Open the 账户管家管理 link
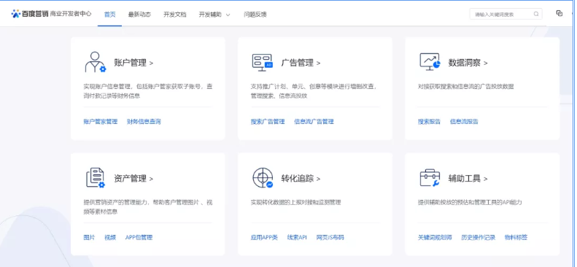Screen dimensions: 577x267 click(101, 122)
